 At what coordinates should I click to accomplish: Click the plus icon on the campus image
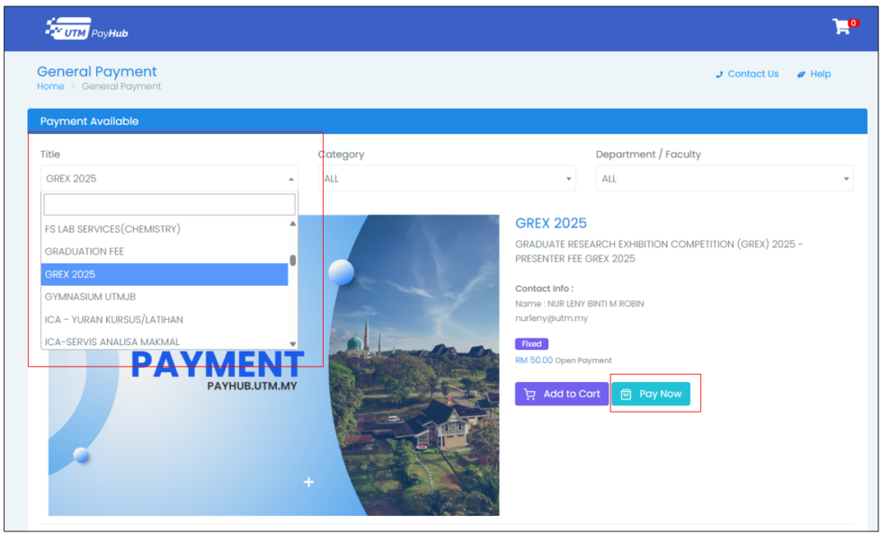click(x=308, y=482)
